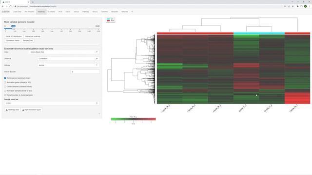Click in the Cut-off Z score field
Viewport: 312px width, 175px height.
(85, 71)
